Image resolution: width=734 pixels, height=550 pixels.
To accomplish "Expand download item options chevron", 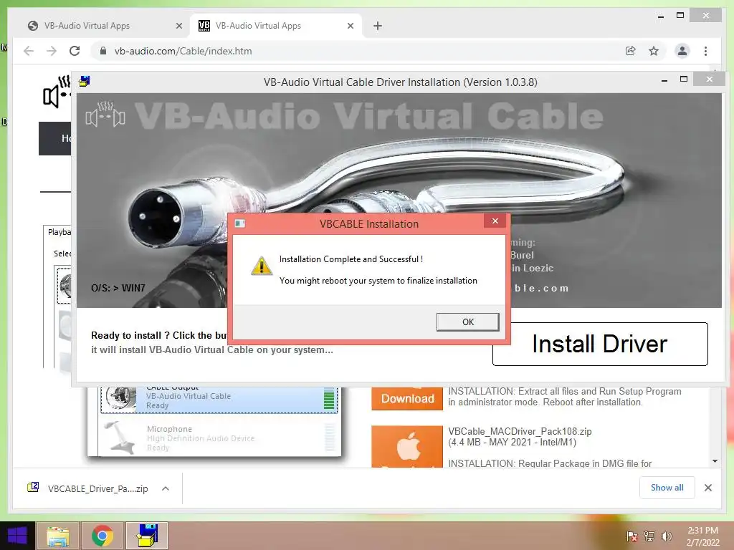I will 166,488.
